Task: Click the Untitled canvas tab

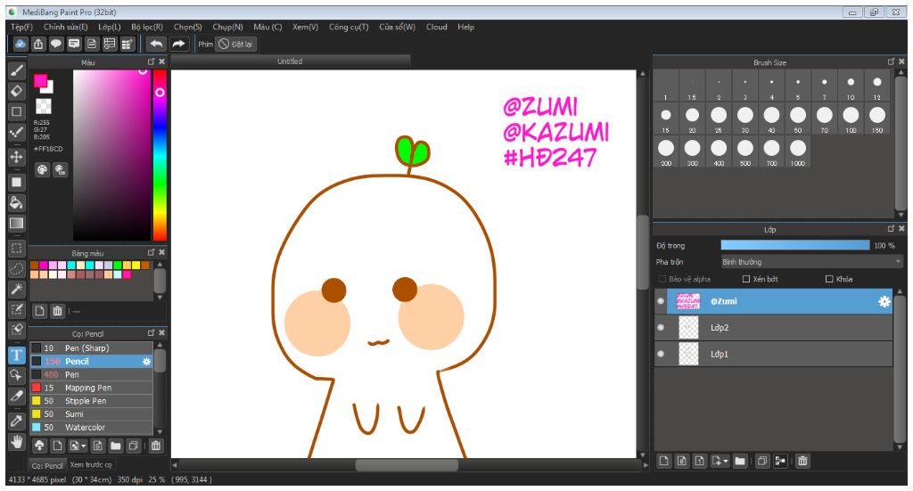Action: click(290, 61)
